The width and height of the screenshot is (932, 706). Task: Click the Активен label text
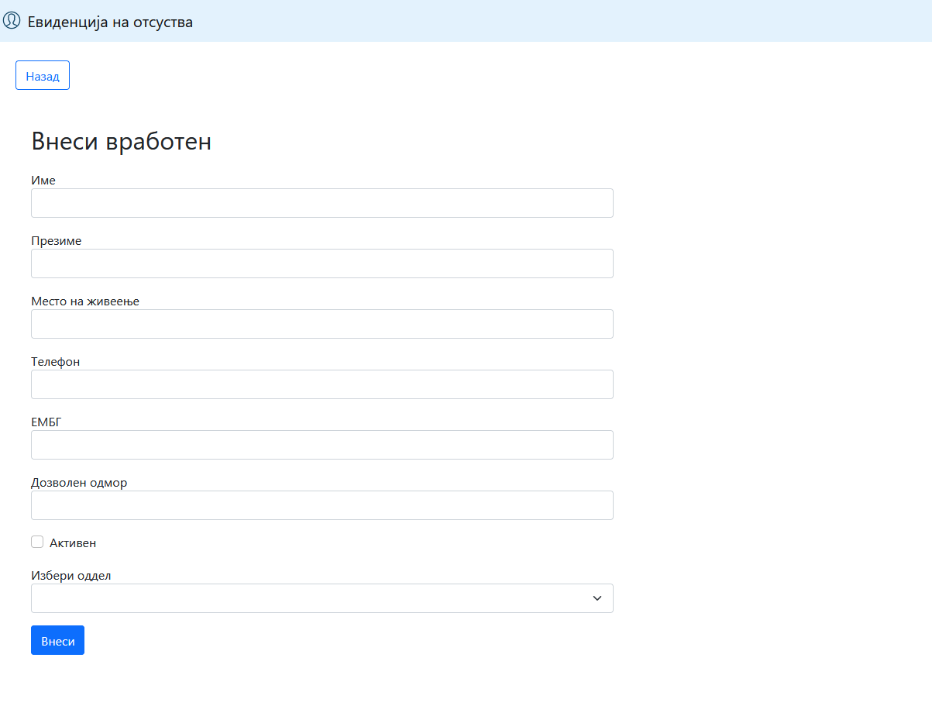73,543
